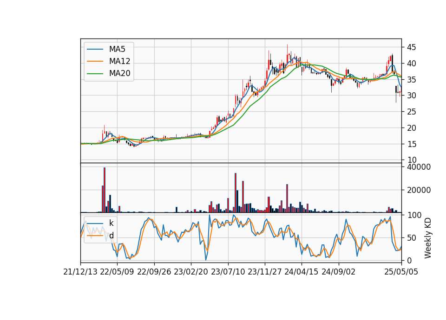
Task: Click the price axis value 45
Action: click(411, 47)
